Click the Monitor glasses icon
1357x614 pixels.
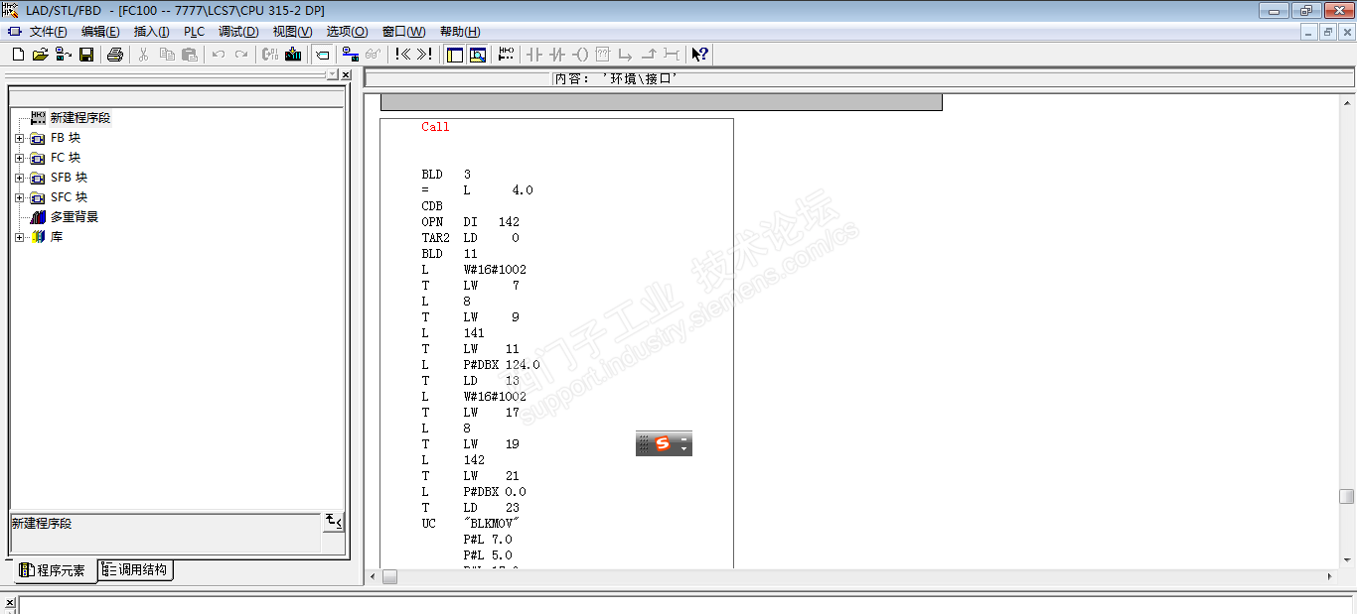374,55
